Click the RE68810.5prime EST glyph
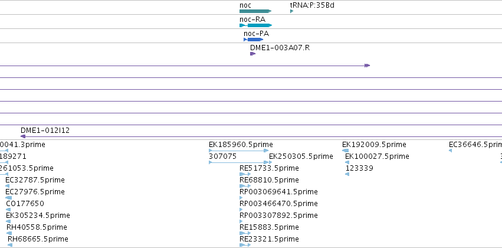502x248 pixels. click(245, 186)
